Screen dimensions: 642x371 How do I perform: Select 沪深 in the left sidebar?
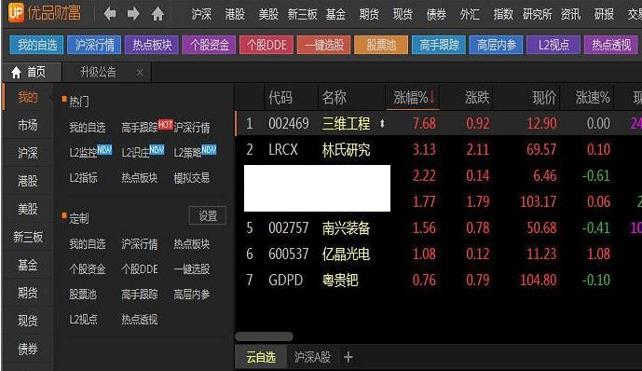click(x=28, y=153)
